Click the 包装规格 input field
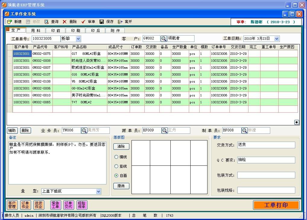This screenshot has width=307, height=220. click(x=266, y=190)
